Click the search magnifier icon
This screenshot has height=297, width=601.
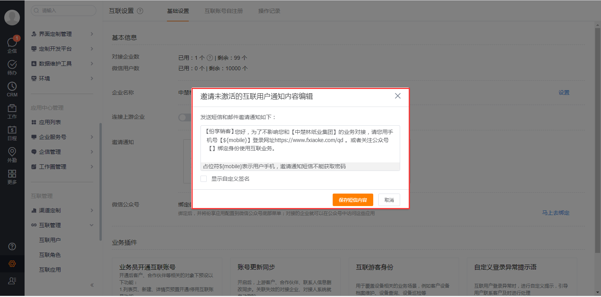(36, 11)
